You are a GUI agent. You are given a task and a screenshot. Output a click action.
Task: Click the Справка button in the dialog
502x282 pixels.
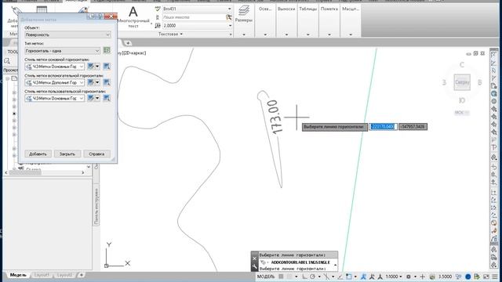coord(96,154)
